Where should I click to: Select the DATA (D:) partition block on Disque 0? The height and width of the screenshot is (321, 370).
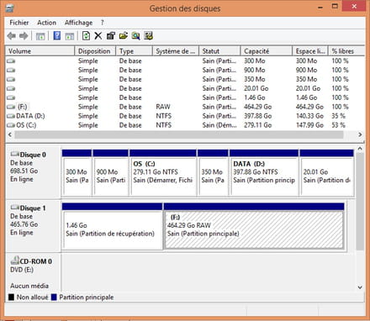(264, 173)
